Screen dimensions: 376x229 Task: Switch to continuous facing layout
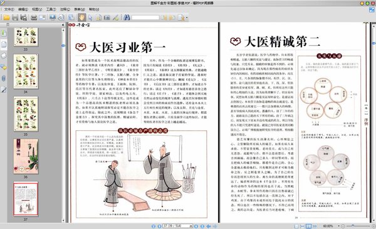point(315,226)
